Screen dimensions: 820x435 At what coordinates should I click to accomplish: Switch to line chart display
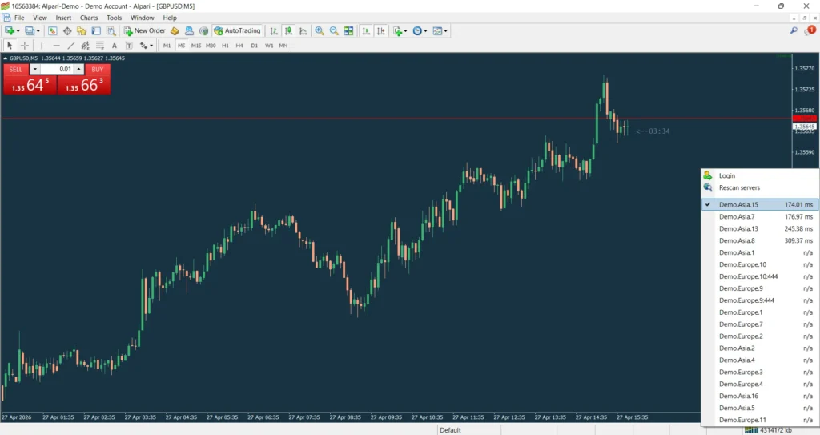(303, 31)
